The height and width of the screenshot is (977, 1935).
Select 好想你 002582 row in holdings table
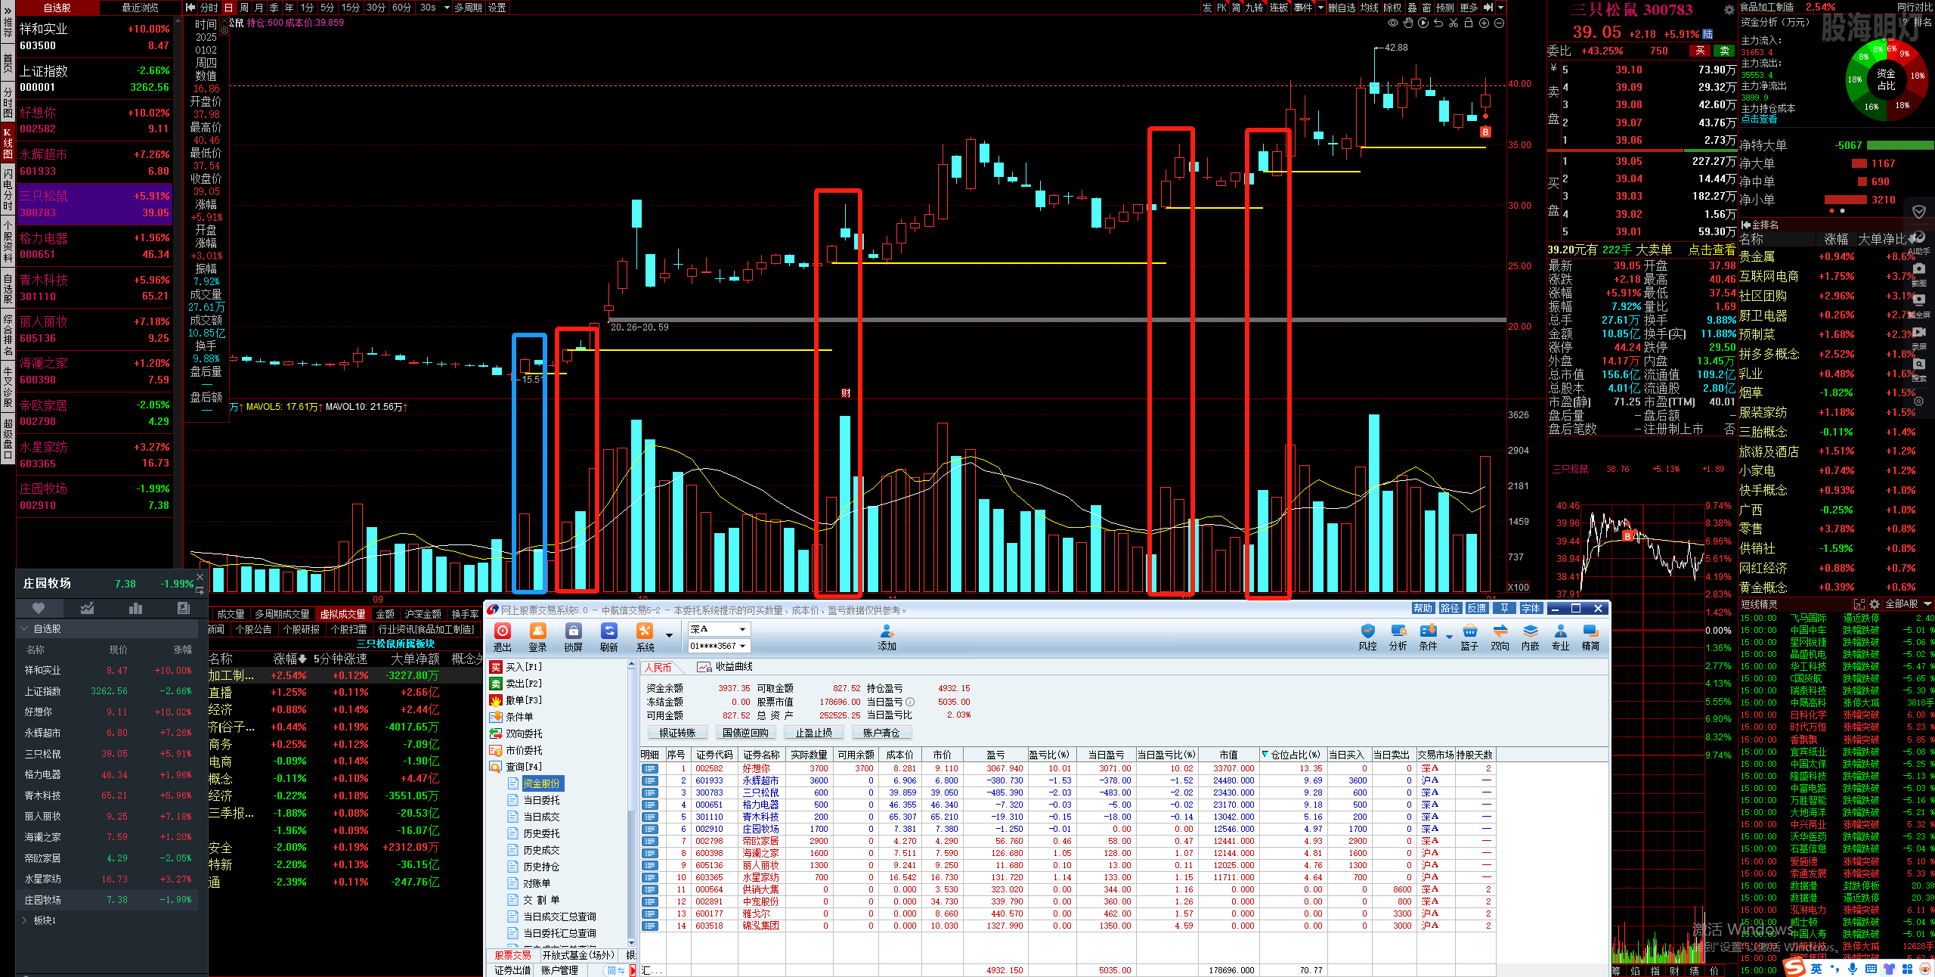click(x=1067, y=768)
